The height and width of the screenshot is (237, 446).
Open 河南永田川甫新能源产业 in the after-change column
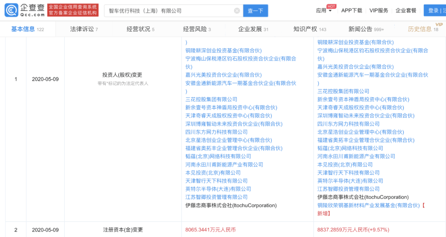pyautogui.click(x=356, y=156)
